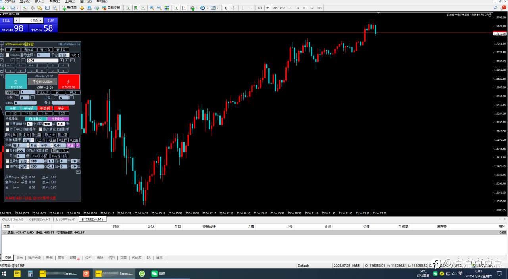Screen dimensions: 508x279
Task: Open the 新闻 terminal tab
Action: pos(49,258)
